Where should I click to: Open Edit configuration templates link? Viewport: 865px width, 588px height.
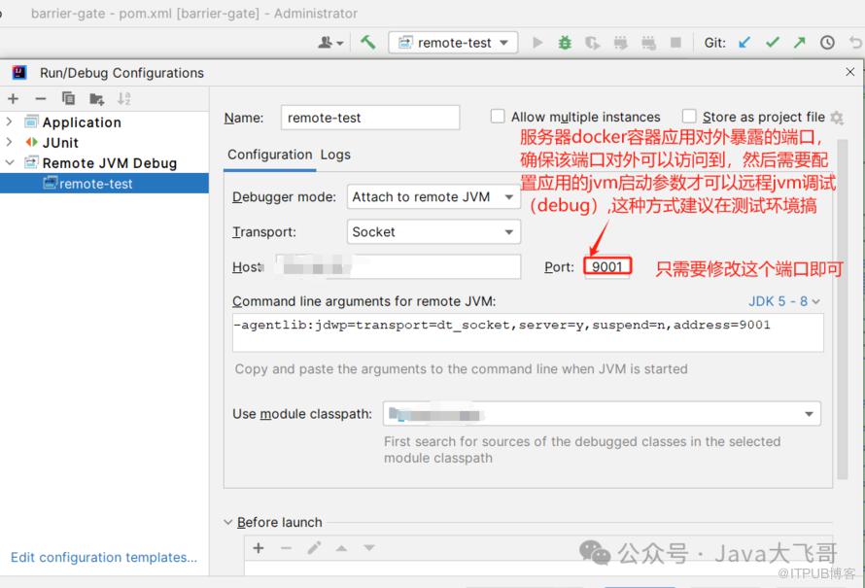[104, 558]
